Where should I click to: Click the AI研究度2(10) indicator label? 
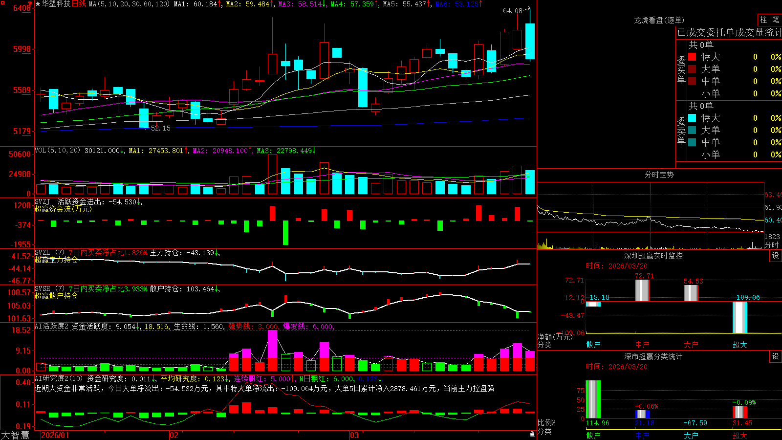click(x=59, y=378)
